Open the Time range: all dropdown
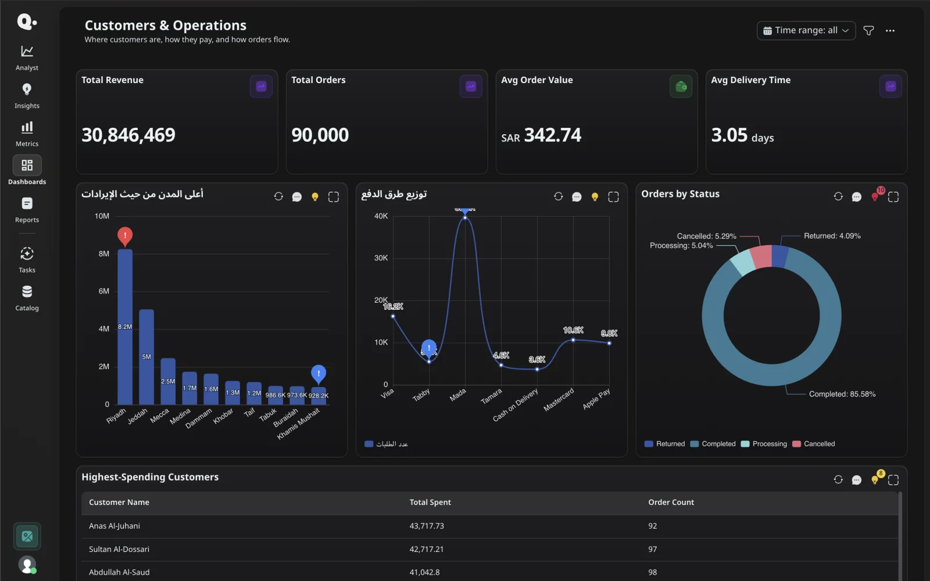Screen dimensions: 930x581 806,30
